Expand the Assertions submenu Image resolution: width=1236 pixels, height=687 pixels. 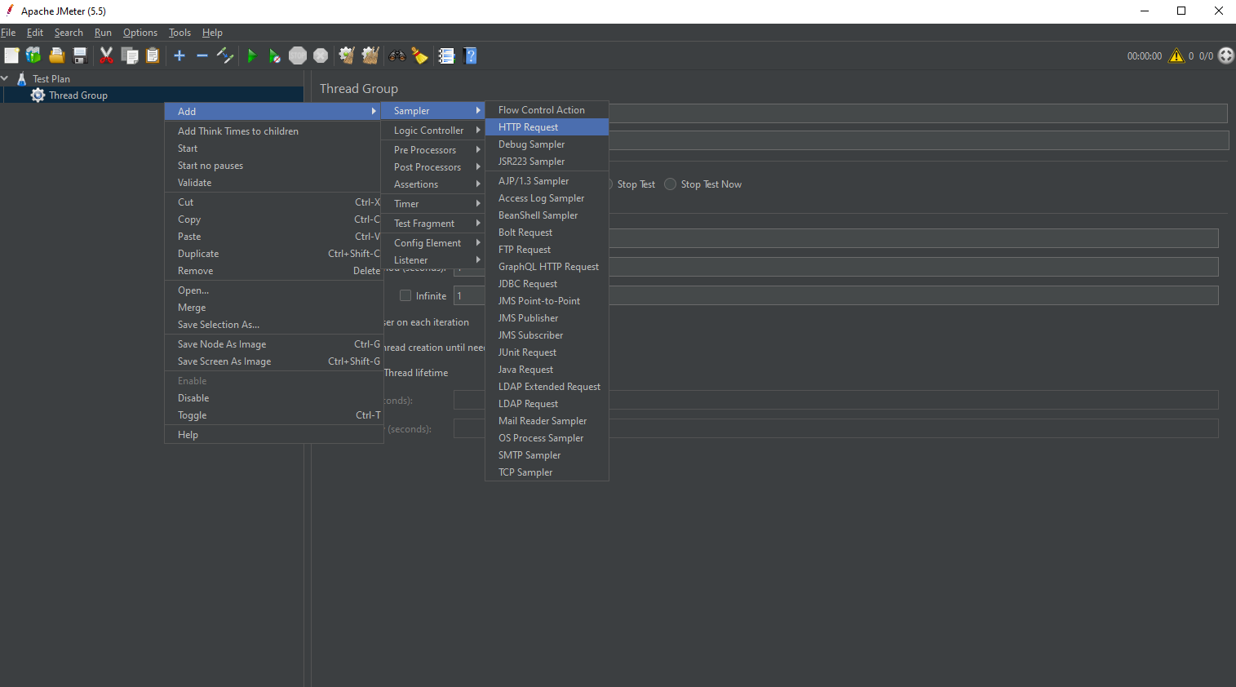pyautogui.click(x=432, y=184)
